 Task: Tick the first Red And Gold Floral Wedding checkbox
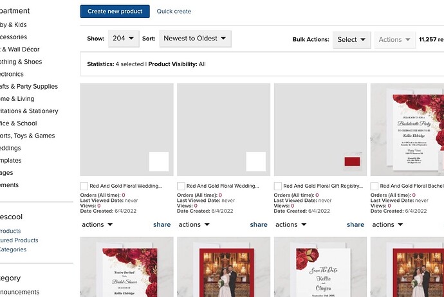click(x=84, y=186)
